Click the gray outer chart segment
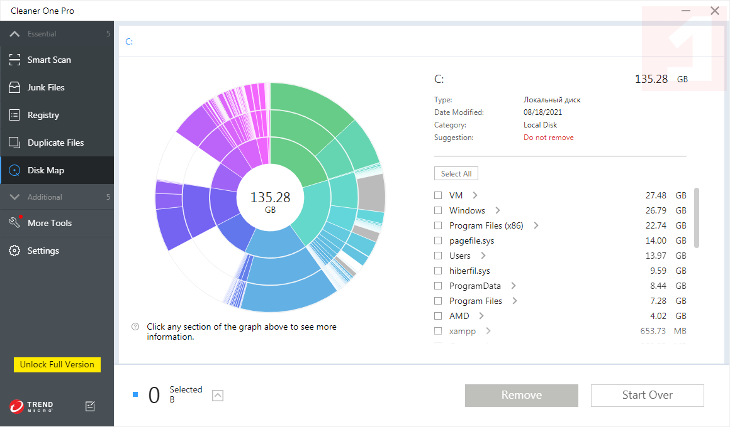 click(371, 193)
